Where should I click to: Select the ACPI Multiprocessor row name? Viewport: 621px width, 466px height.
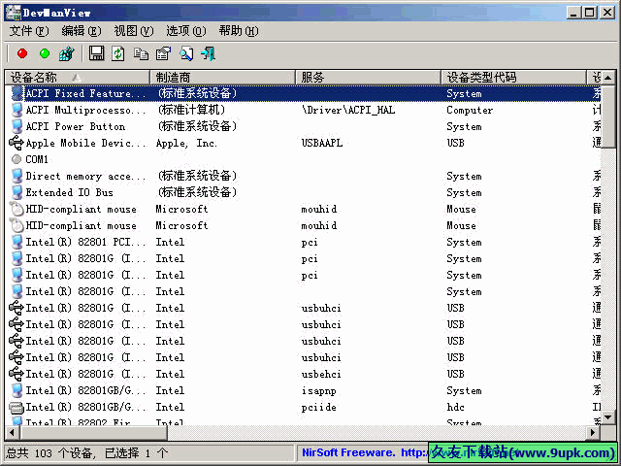coord(85,110)
